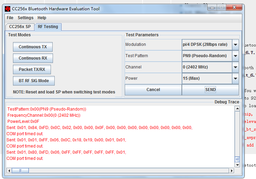This screenshot has width=256, height=179.
Task: Click the 'TestPattern:0x00(PN9 (Pseudo-Random))' line
Action: (x=47, y=109)
